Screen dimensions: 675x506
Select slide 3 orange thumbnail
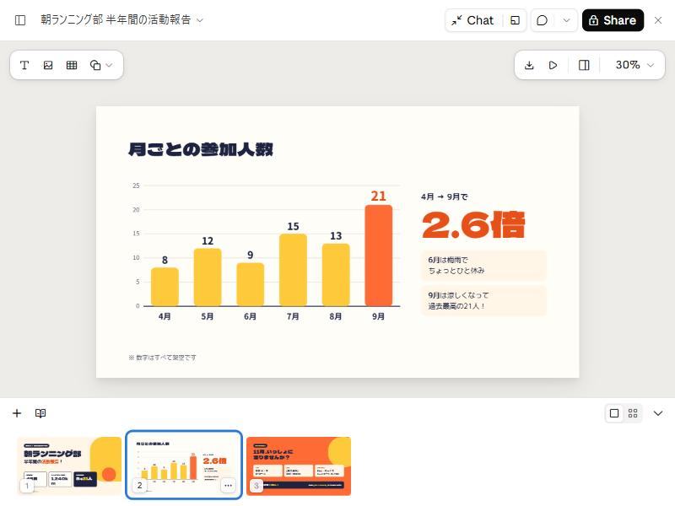pyautogui.click(x=299, y=466)
